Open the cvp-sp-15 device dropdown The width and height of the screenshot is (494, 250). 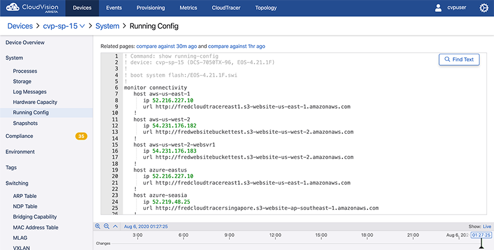click(64, 26)
